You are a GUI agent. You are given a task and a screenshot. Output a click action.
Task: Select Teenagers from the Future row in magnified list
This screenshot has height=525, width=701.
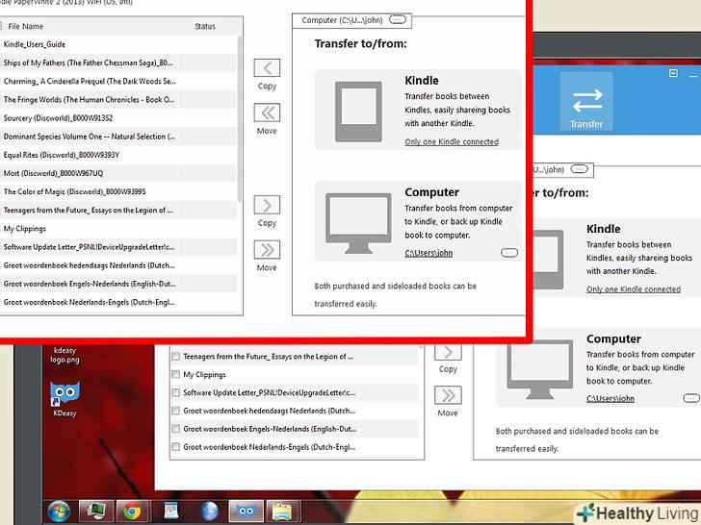(118, 210)
